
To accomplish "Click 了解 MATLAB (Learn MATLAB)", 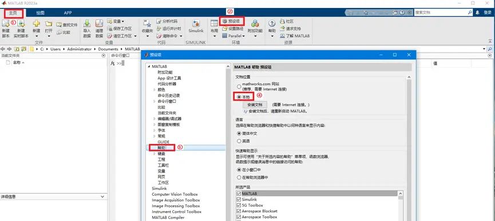I will [x=295, y=36].
